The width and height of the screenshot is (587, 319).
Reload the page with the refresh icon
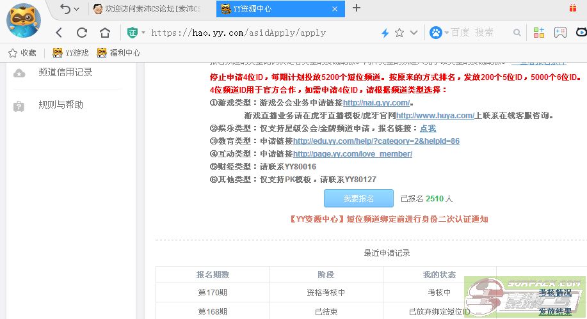tap(82, 33)
